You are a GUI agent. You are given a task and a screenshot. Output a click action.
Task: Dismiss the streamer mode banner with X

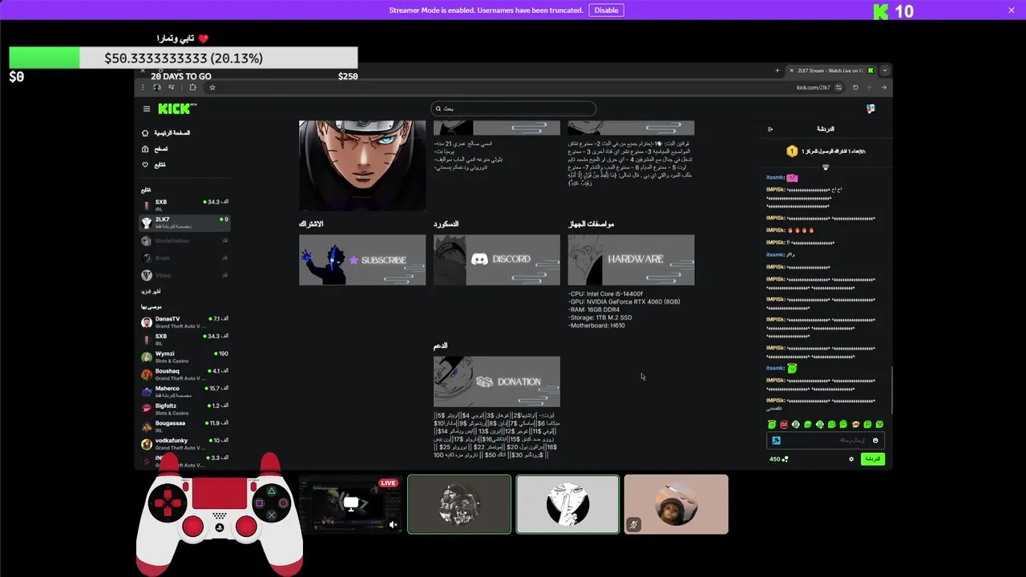click(1012, 10)
